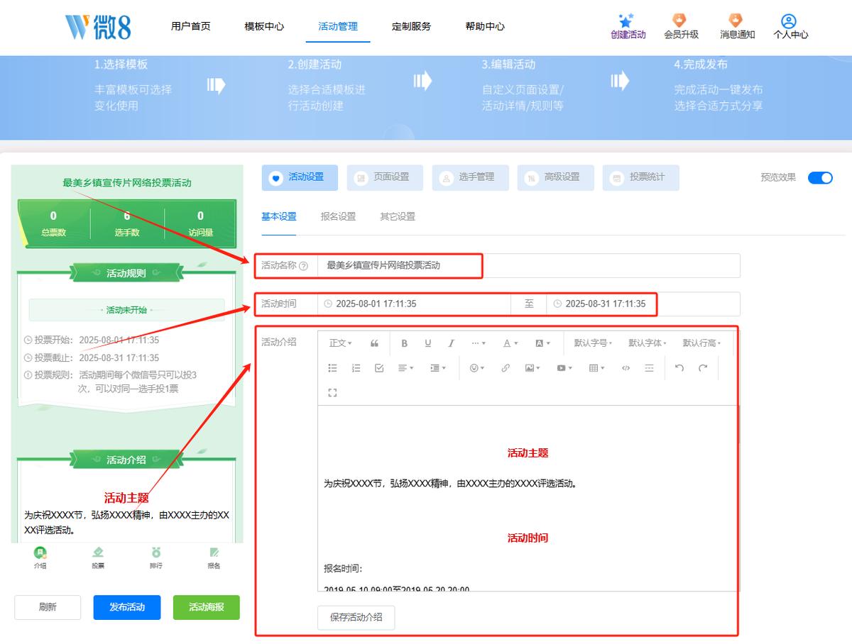
Task: Apply italic formatting in the editor
Action: coord(451,343)
